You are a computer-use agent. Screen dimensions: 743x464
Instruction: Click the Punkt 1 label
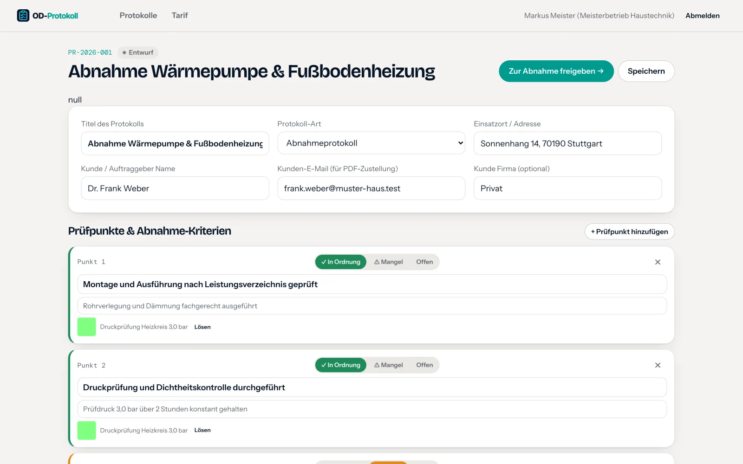pos(91,262)
